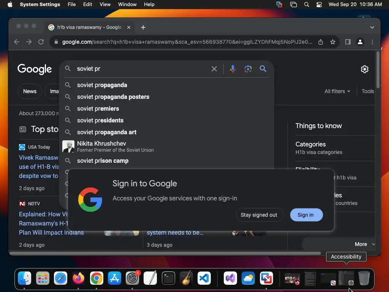Open GarageBand from the Dock
The image size is (389, 292).
click(186, 278)
